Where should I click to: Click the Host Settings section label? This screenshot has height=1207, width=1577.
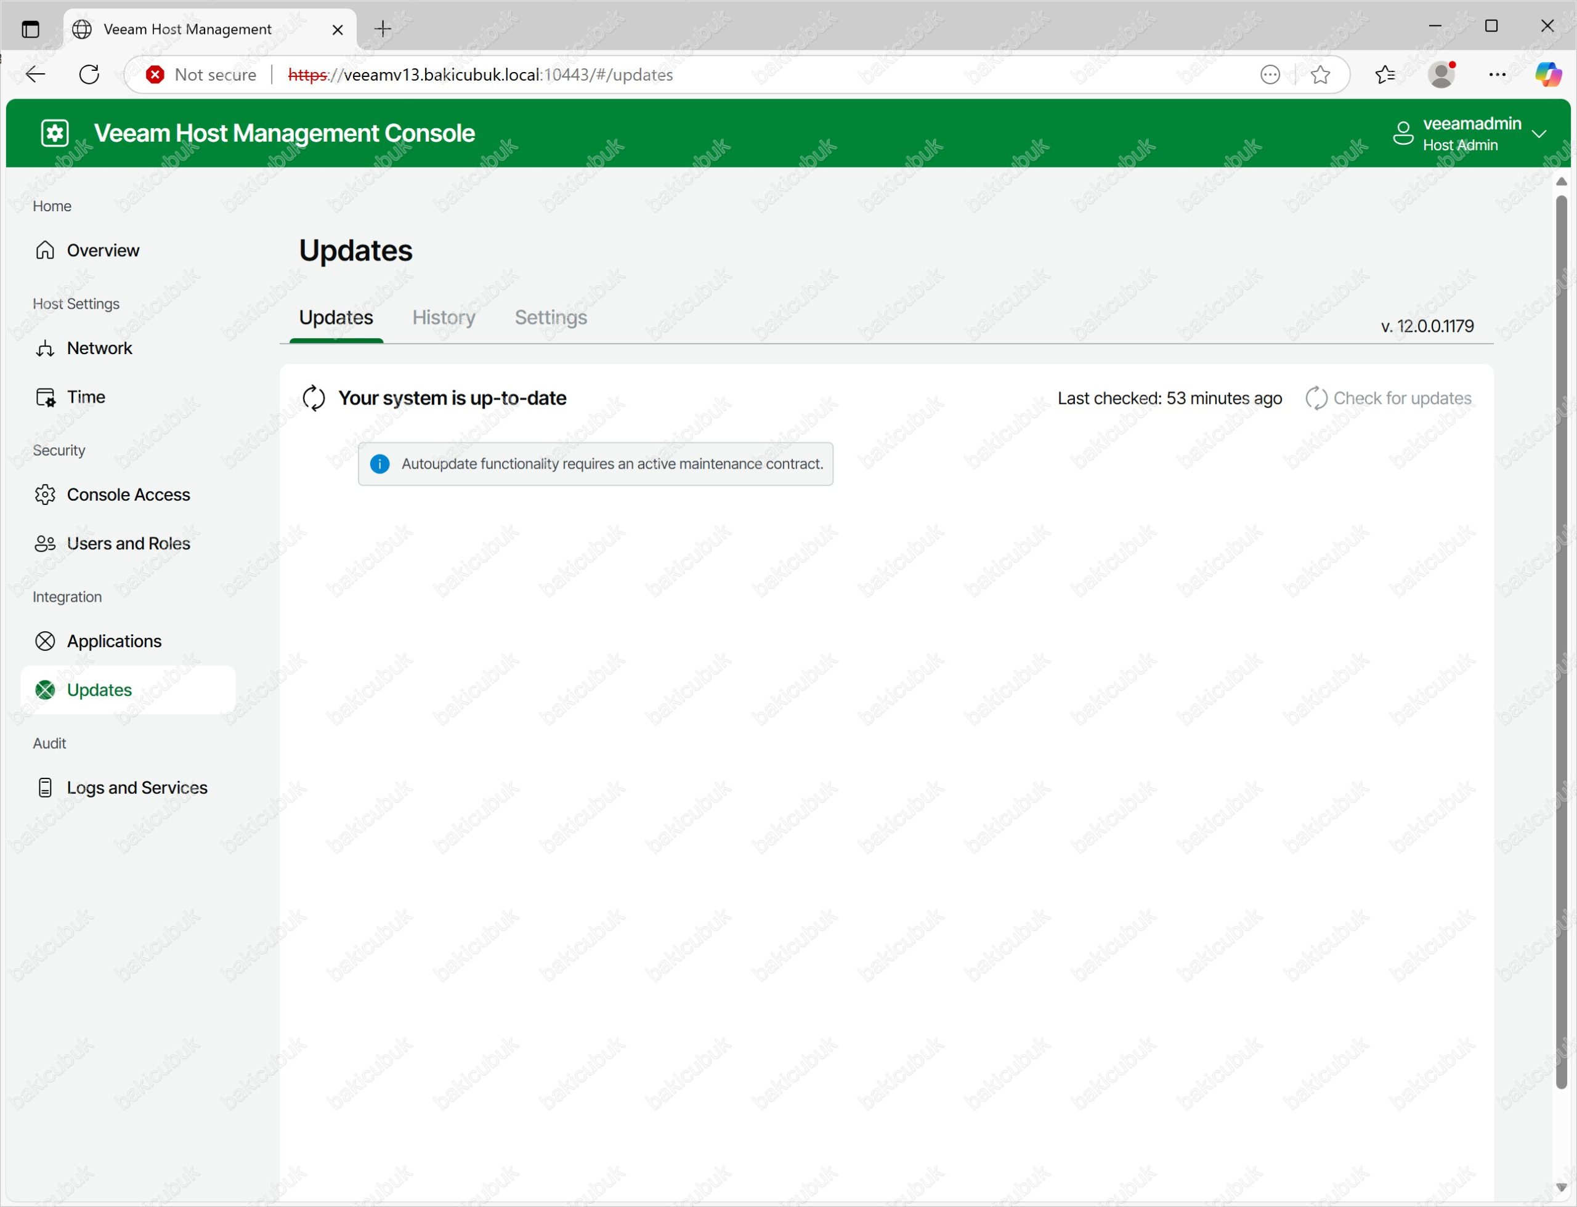click(x=76, y=304)
